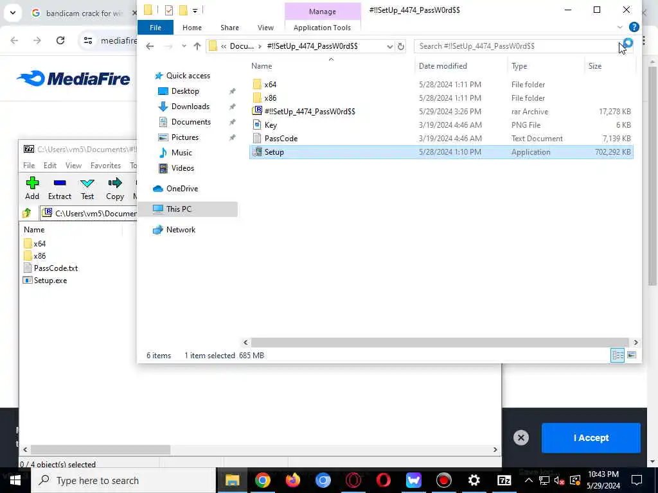Open 7-Zip from the taskbar
658x493 pixels.
(x=504, y=480)
